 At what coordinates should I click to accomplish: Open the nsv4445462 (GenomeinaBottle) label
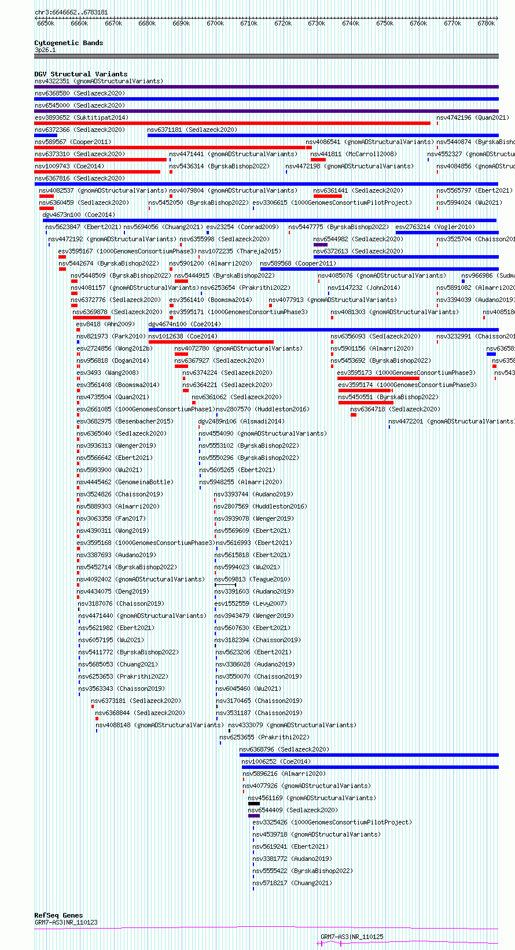coord(125,482)
